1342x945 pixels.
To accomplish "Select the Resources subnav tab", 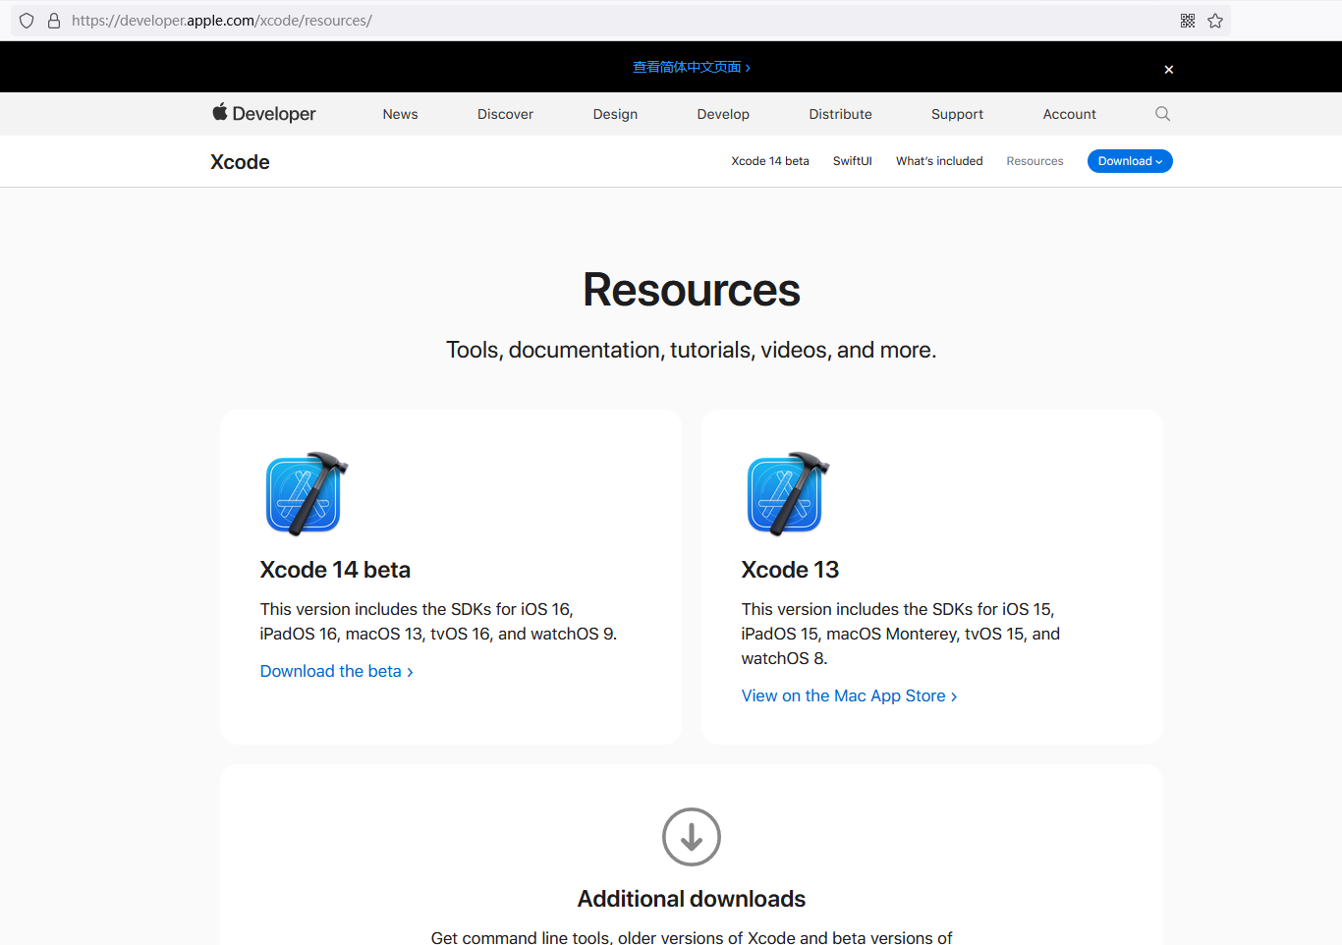I will [x=1034, y=161].
